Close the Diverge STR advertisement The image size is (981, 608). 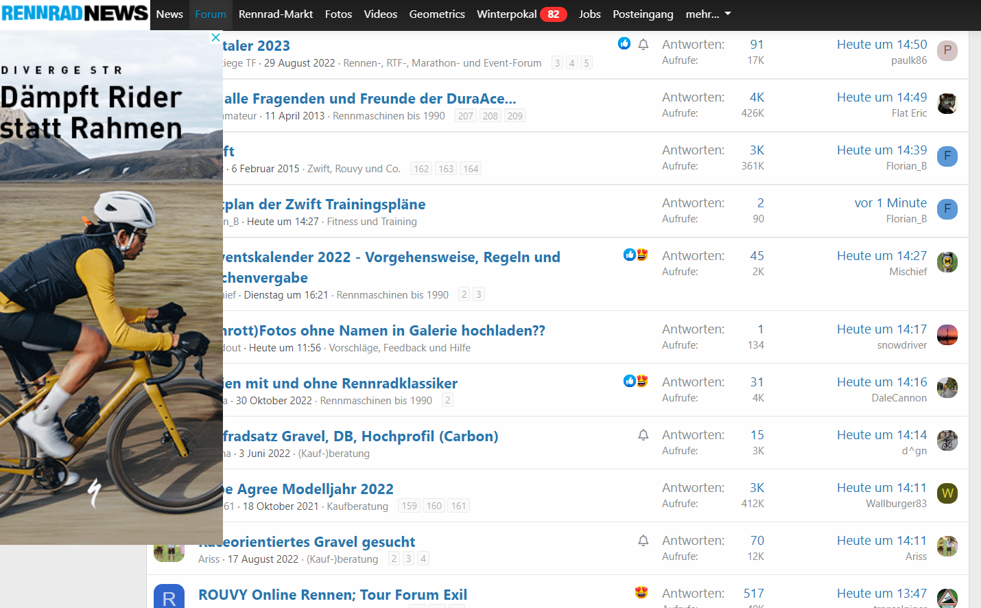(215, 38)
